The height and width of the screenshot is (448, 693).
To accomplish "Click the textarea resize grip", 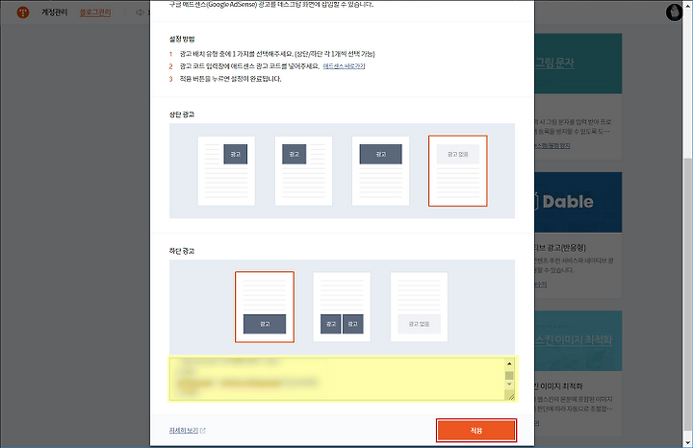I will [x=511, y=396].
